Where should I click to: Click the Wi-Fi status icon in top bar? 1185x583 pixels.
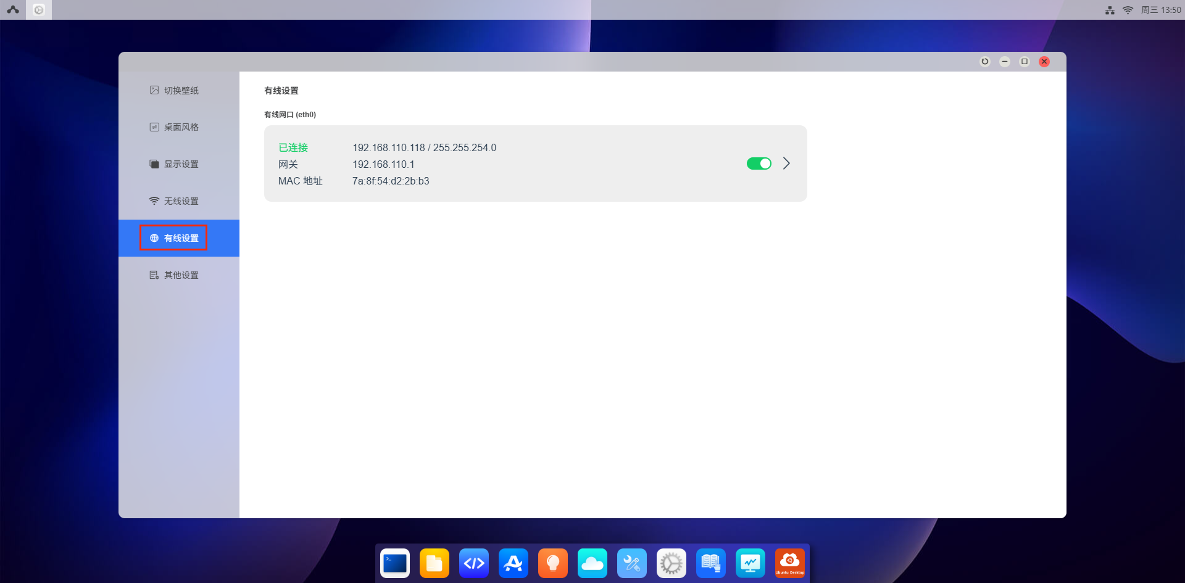click(1128, 10)
